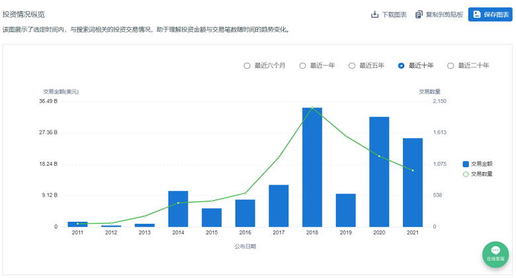Click the 2020 bar in chart
This screenshot has height=278, width=516.
379,172
